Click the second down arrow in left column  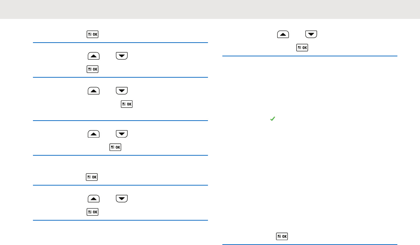pyautogui.click(x=122, y=91)
